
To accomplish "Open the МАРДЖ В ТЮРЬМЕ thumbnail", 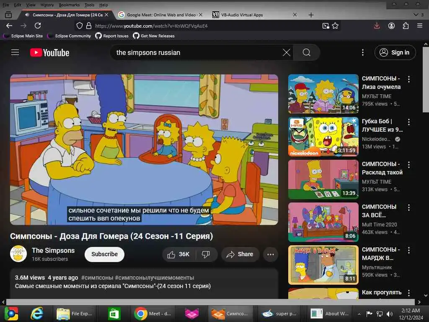I will (x=323, y=265).
